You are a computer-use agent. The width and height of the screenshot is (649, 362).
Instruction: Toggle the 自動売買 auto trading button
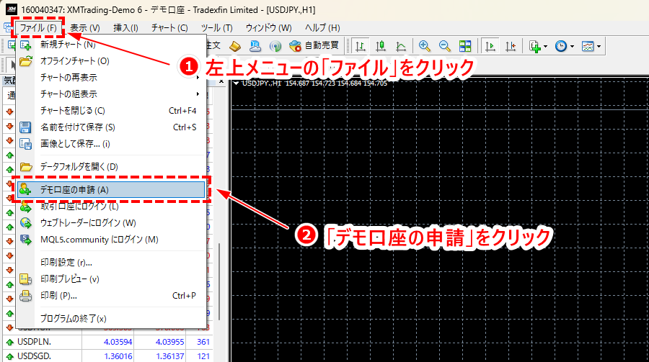click(314, 45)
